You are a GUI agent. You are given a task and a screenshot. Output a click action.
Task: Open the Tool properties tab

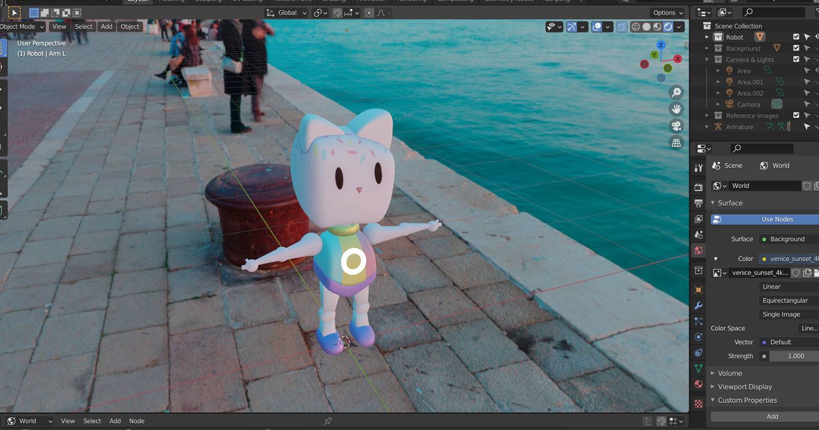pyautogui.click(x=698, y=168)
